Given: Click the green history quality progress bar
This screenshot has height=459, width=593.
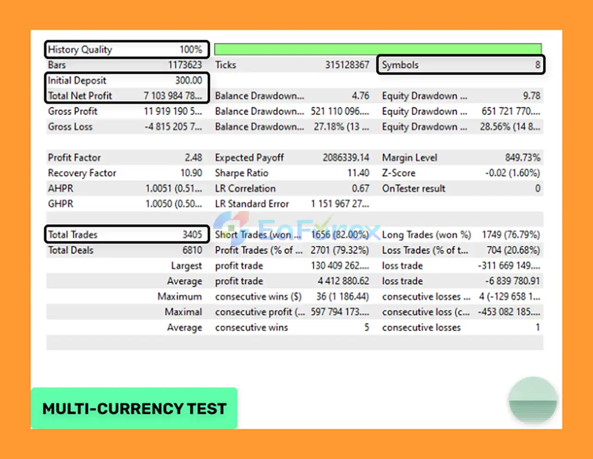Looking at the screenshot, I should click(378, 49).
